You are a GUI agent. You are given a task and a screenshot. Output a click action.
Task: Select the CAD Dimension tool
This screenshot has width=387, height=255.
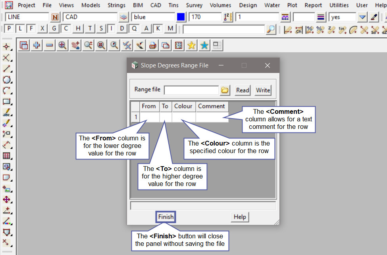[7, 145]
